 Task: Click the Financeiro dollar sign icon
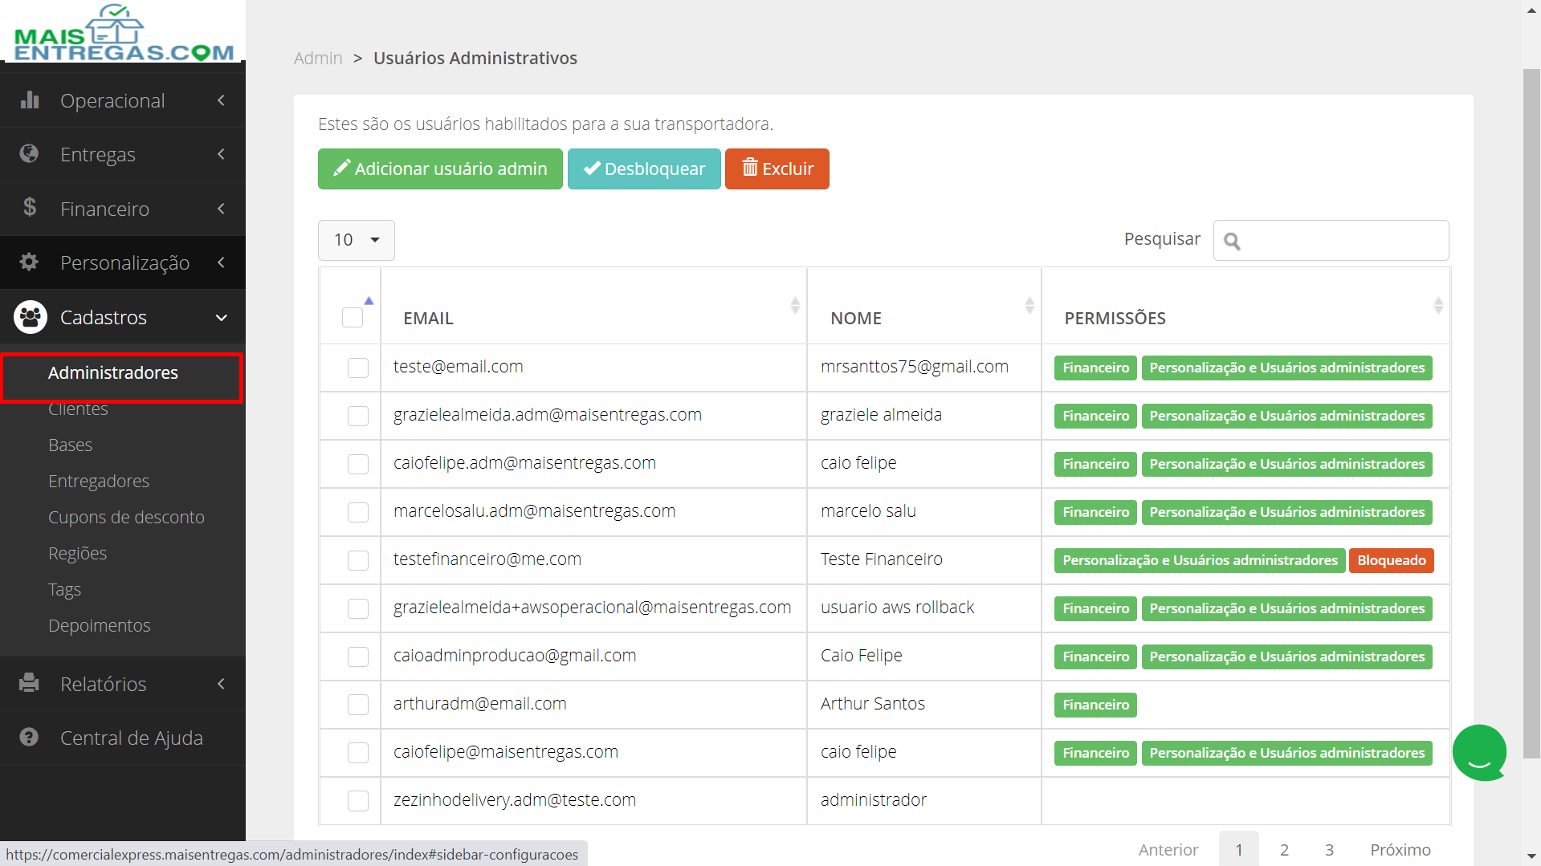30,208
